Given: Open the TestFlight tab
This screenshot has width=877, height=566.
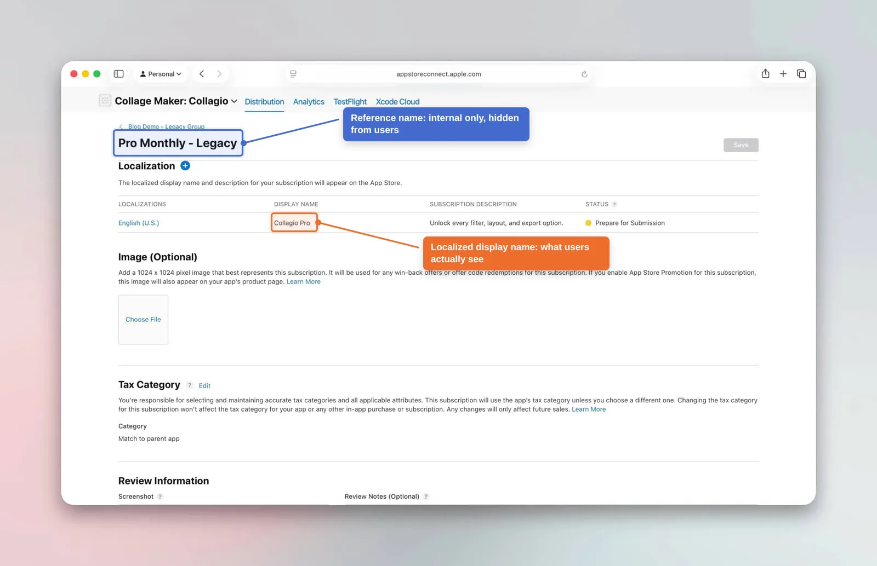Looking at the screenshot, I should point(350,102).
